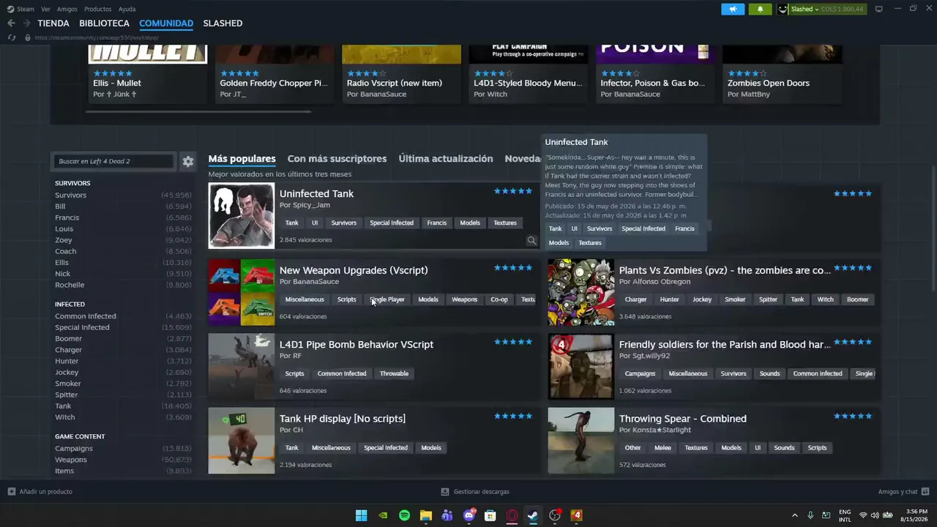This screenshot has width=937, height=527.
Task: Click the microphone icon in the system tray
Action: click(x=810, y=515)
